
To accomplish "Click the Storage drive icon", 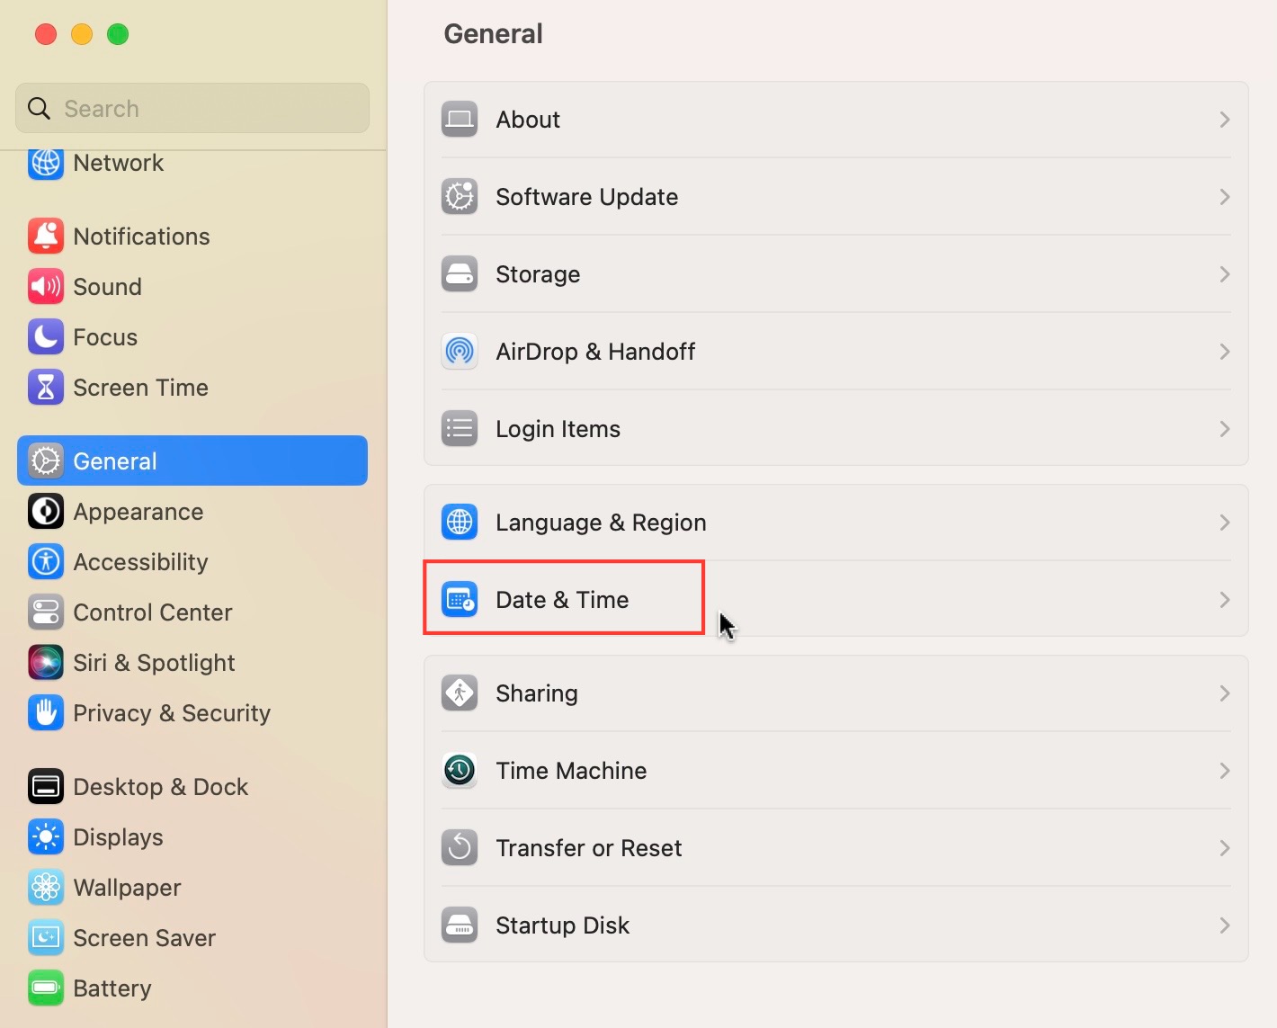I will coord(460,274).
